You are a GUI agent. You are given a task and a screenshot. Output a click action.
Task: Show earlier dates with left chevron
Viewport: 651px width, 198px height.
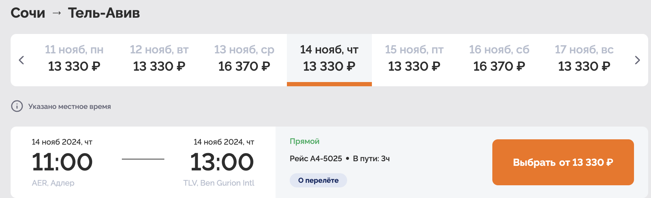click(21, 60)
